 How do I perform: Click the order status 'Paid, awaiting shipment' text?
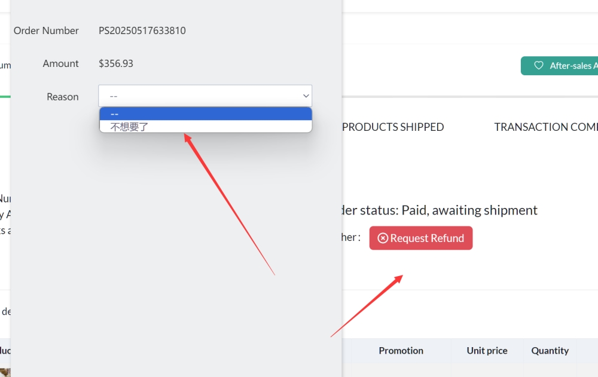469,210
